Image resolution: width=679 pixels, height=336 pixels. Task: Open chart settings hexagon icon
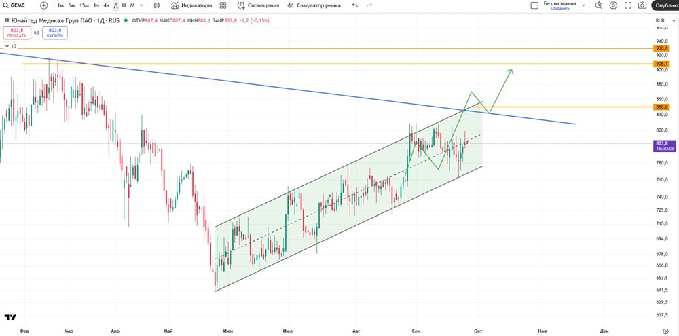(613, 5)
